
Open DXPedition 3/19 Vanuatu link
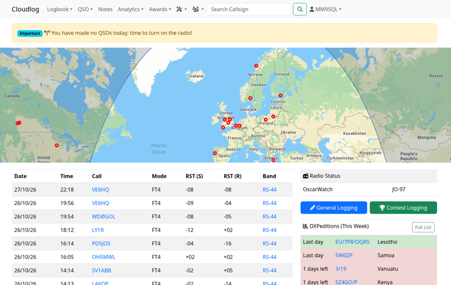[x=341, y=269]
